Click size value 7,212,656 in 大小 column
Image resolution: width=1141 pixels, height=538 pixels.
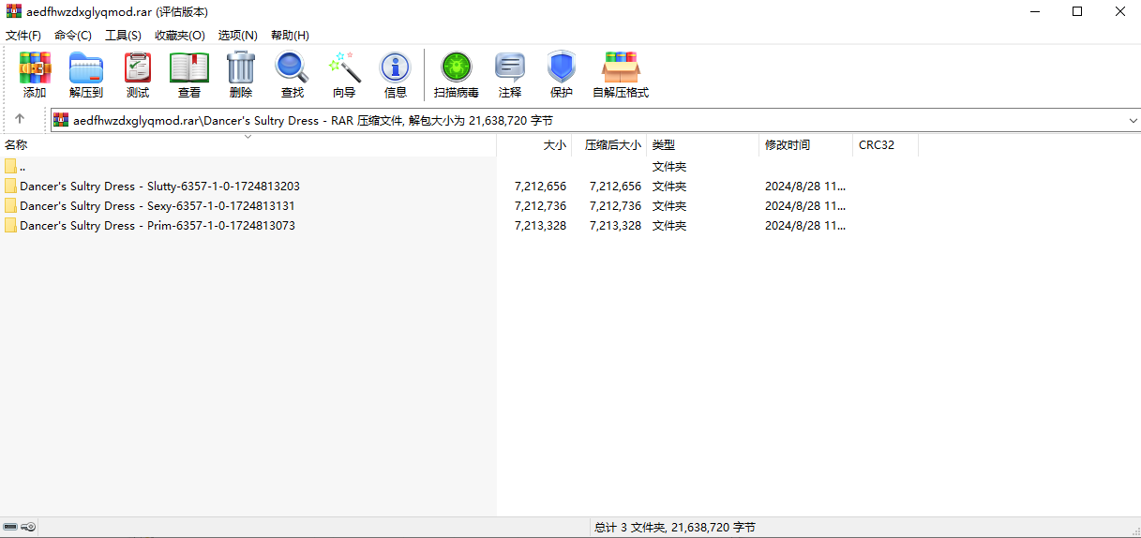[540, 187]
